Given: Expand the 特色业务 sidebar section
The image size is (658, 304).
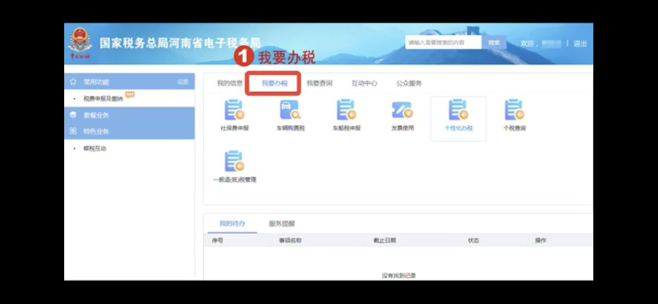Looking at the screenshot, I should tap(129, 131).
